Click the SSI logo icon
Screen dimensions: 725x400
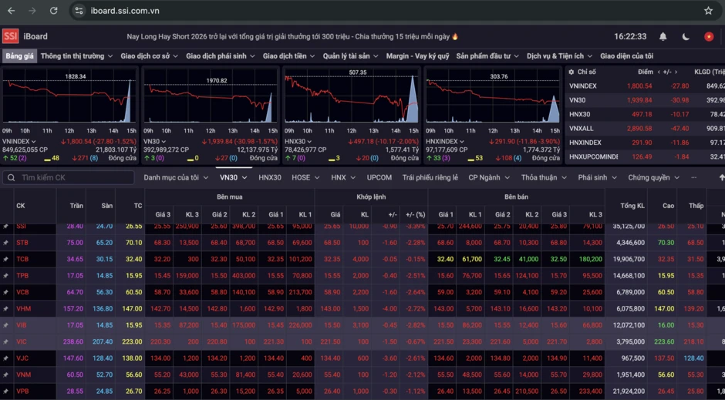(x=10, y=36)
